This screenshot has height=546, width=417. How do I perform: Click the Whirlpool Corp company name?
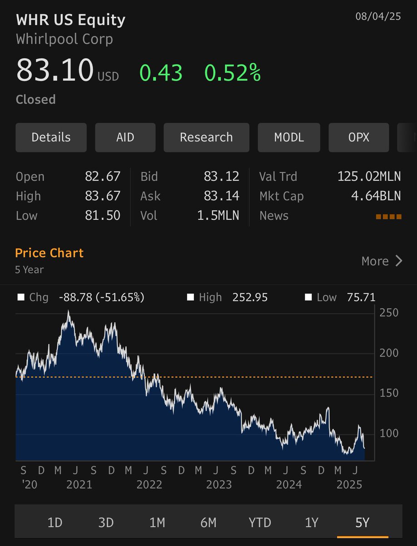65,39
